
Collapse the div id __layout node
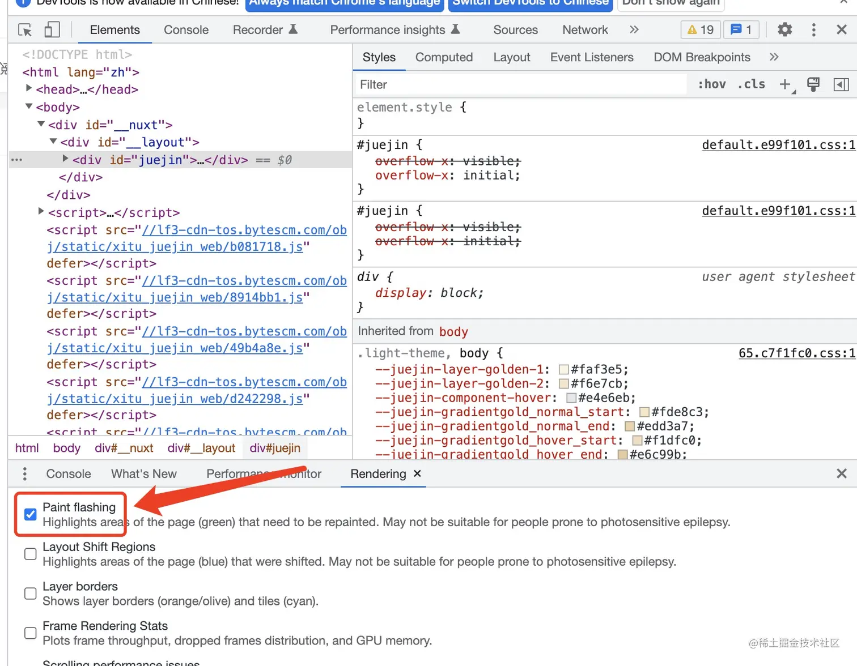pos(53,142)
